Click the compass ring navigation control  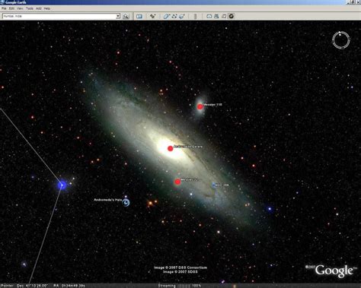(341, 40)
